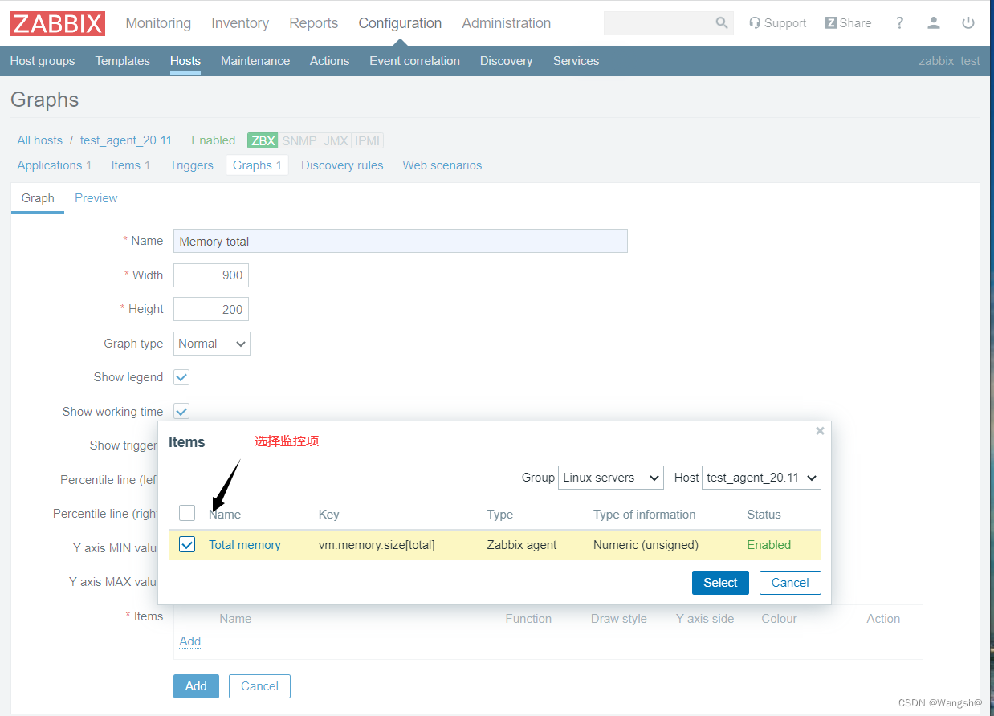Click the ZABBIX logo

58,23
